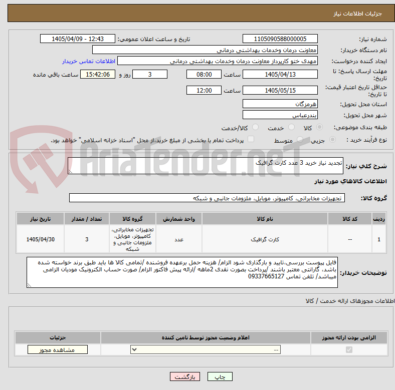This screenshot has height=390, width=395.
Task: Click the واحد شمارش column header
Action: click(179, 219)
